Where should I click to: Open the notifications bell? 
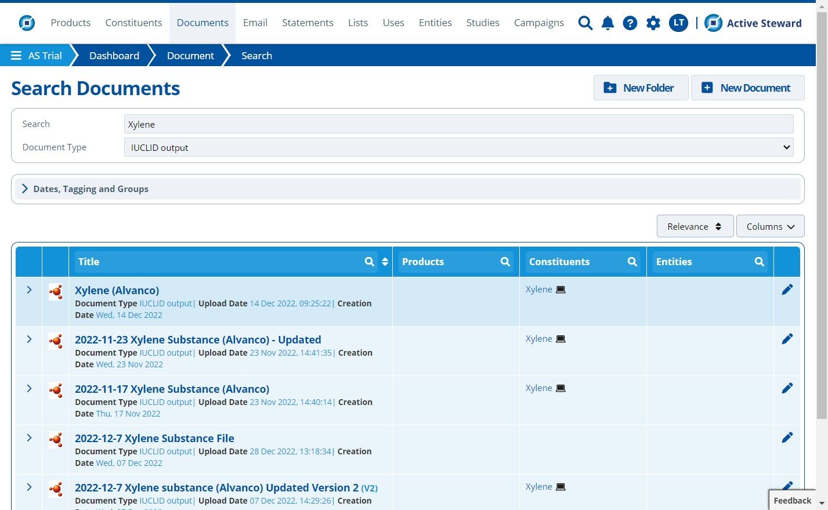tap(608, 23)
